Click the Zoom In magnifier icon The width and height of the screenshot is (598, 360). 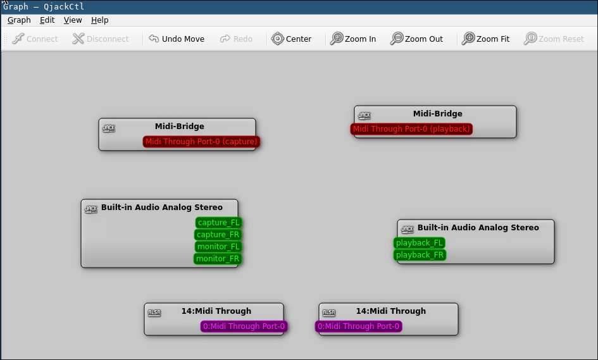click(x=337, y=39)
